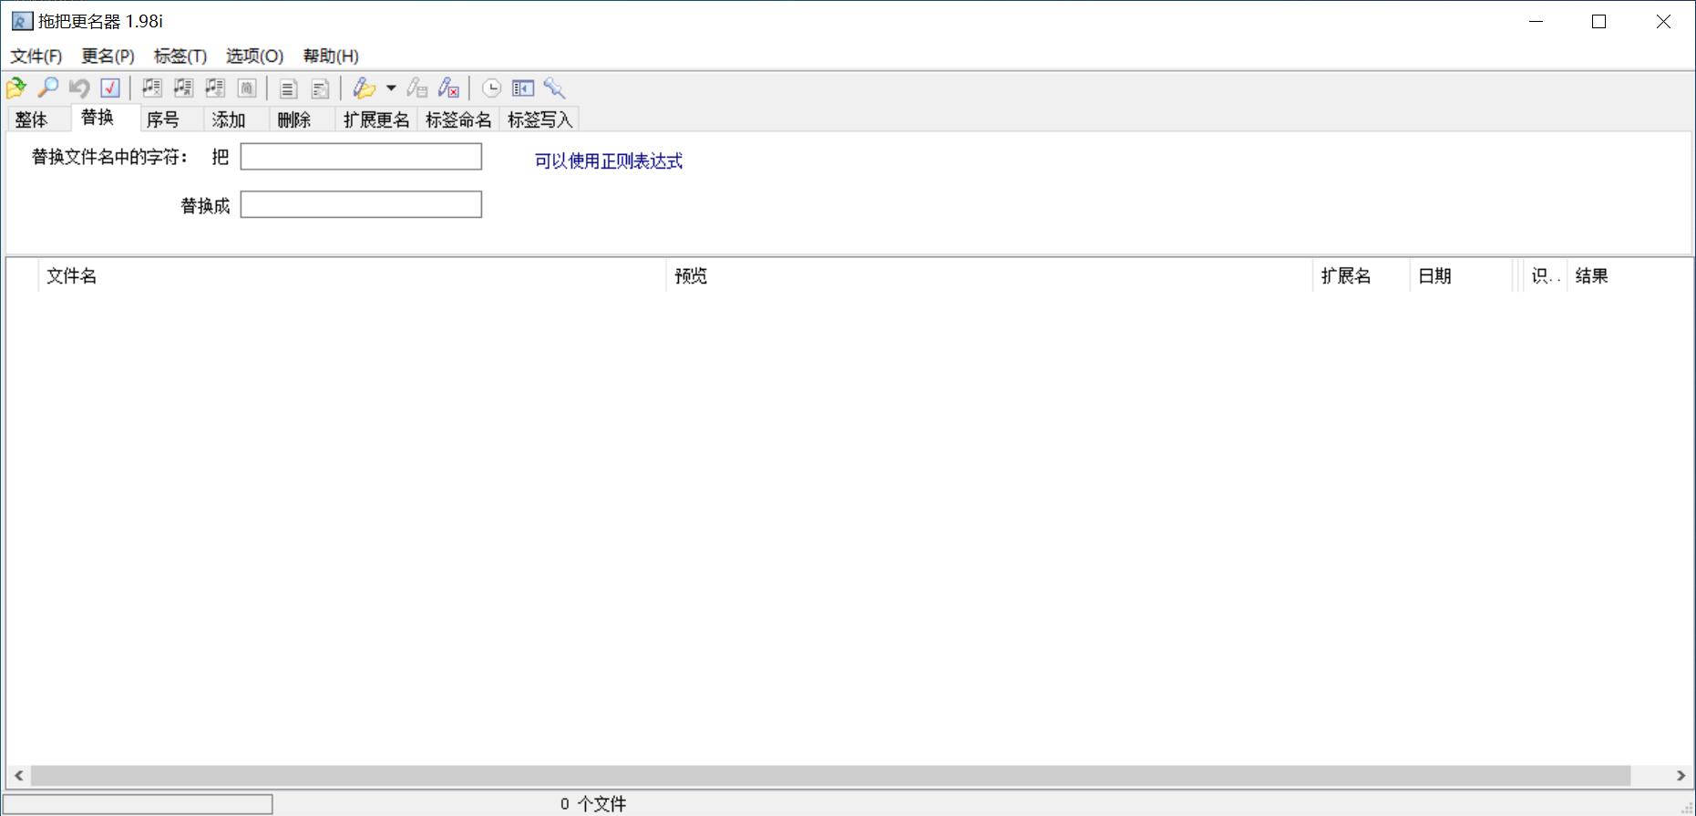Click the 可以使用正则表达式 link
Image resolution: width=1696 pixels, height=816 pixels.
[x=609, y=161]
